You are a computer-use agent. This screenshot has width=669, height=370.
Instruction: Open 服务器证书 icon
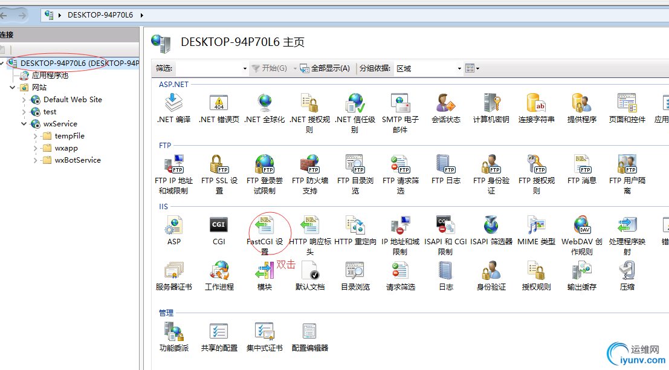coord(173,271)
